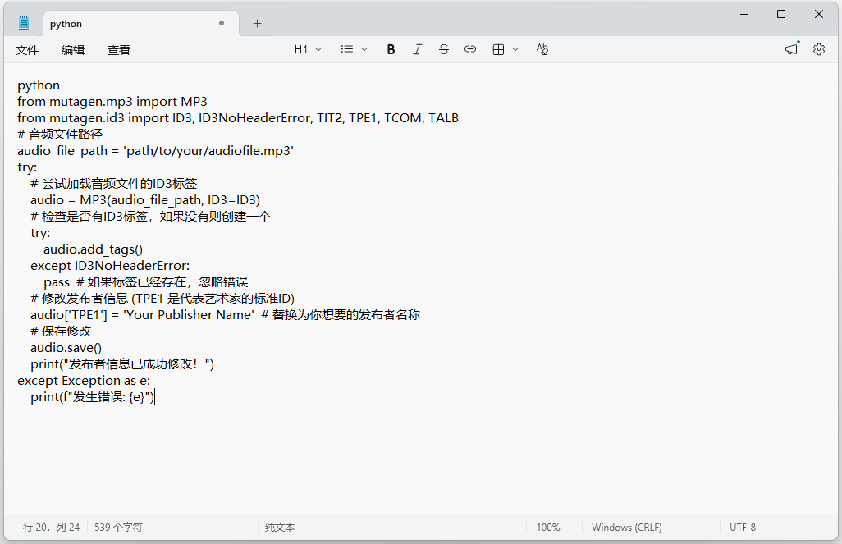
Task: Toggle italic formatting
Action: point(417,49)
